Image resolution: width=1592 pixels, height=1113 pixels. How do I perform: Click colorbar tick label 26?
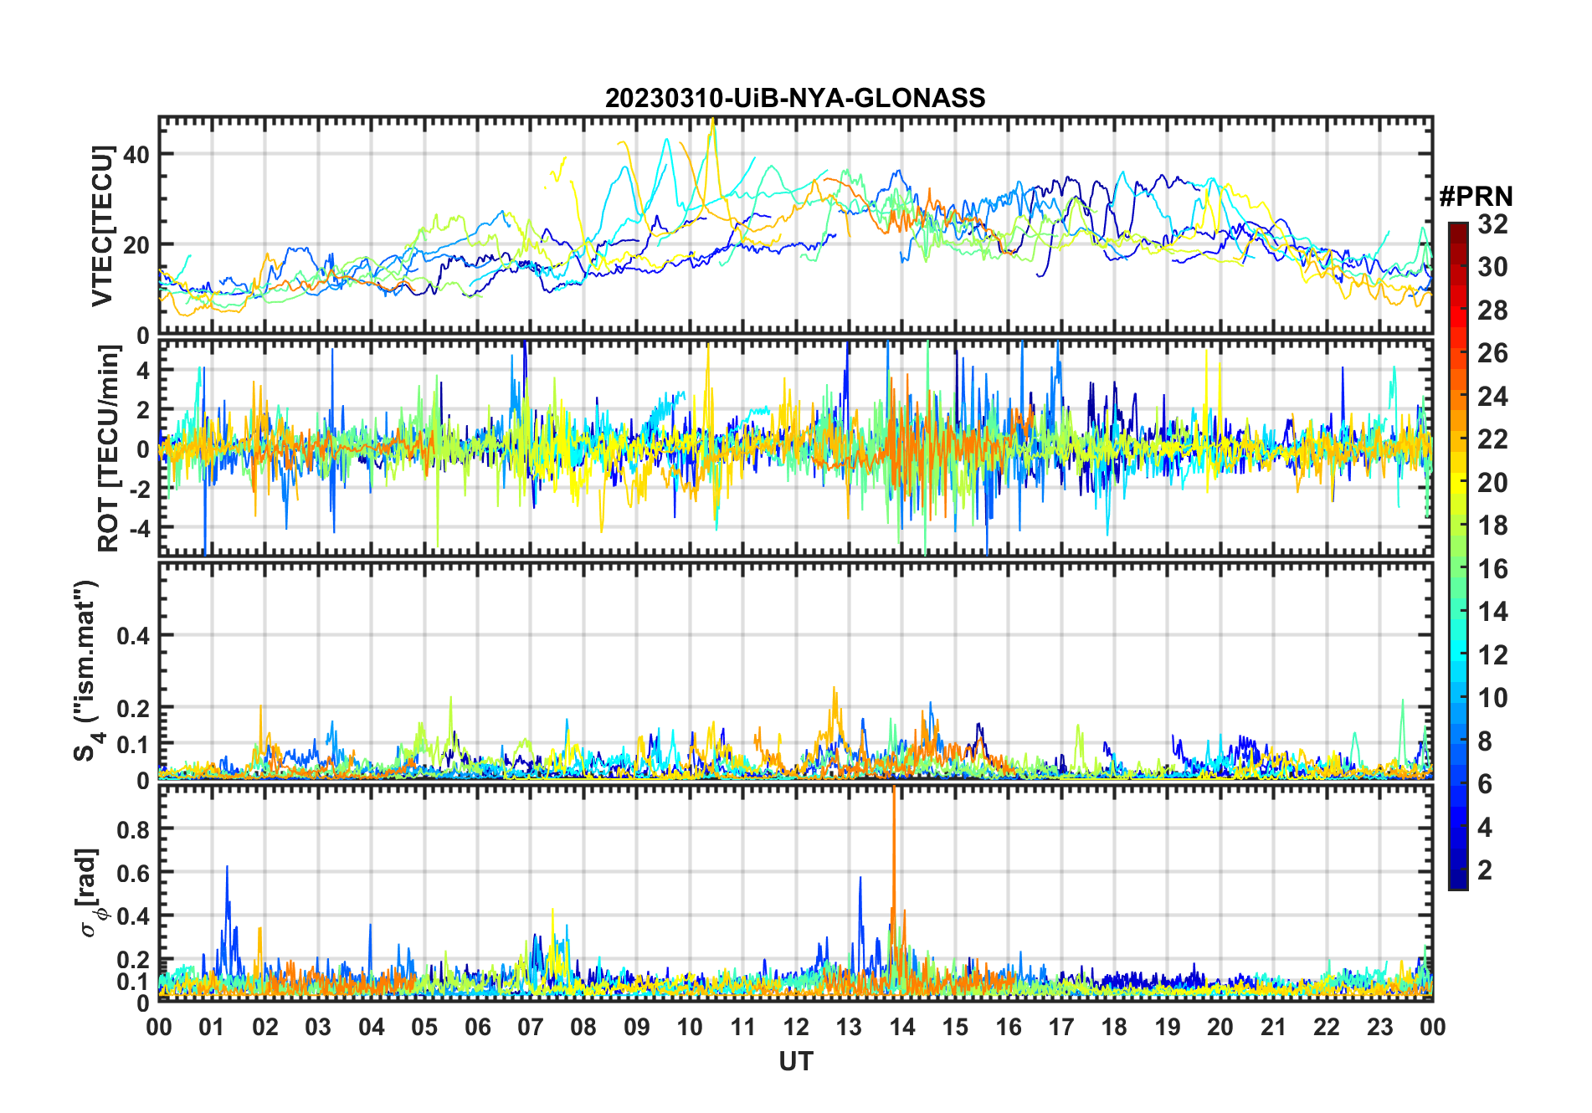pyautogui.click(x=1492, y=353)
